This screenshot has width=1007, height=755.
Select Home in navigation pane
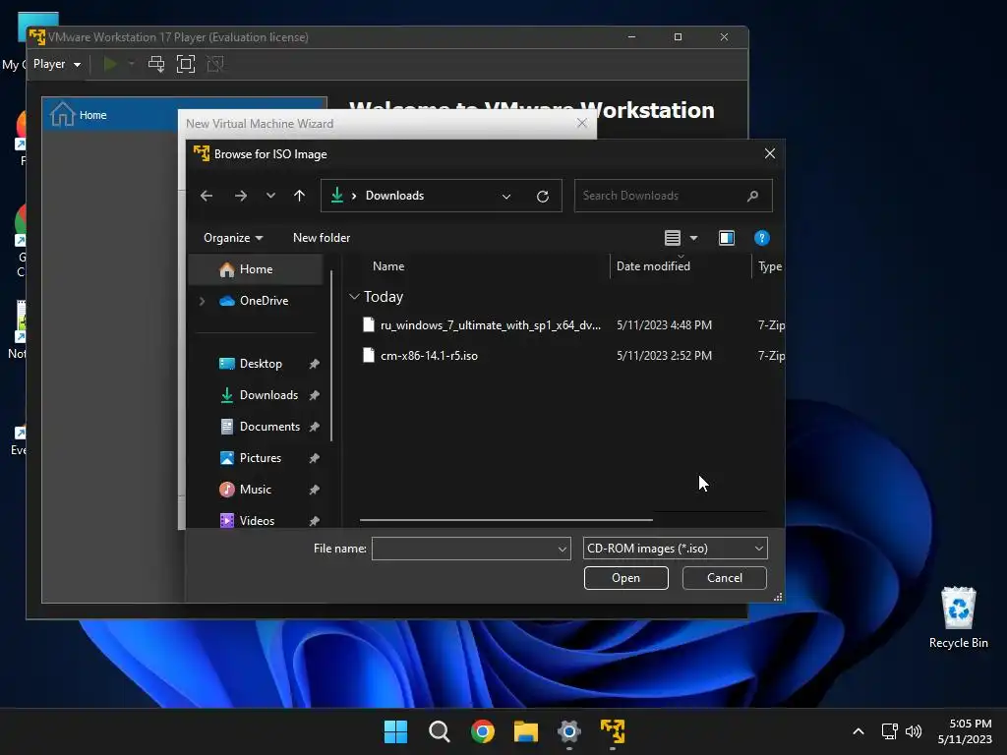click(256, 269)
